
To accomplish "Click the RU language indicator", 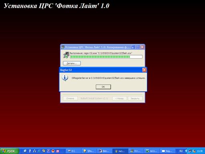I will pos(181,151).
